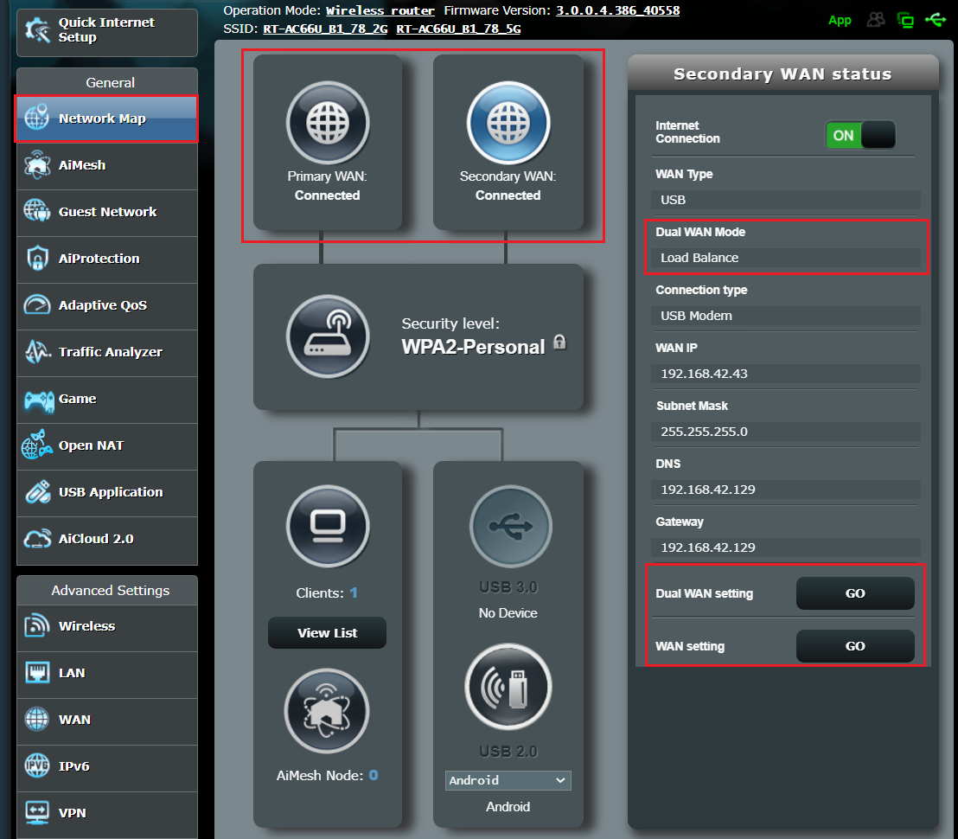Click the USB WAN Type value
958x839 pixels.
(786, 200)
